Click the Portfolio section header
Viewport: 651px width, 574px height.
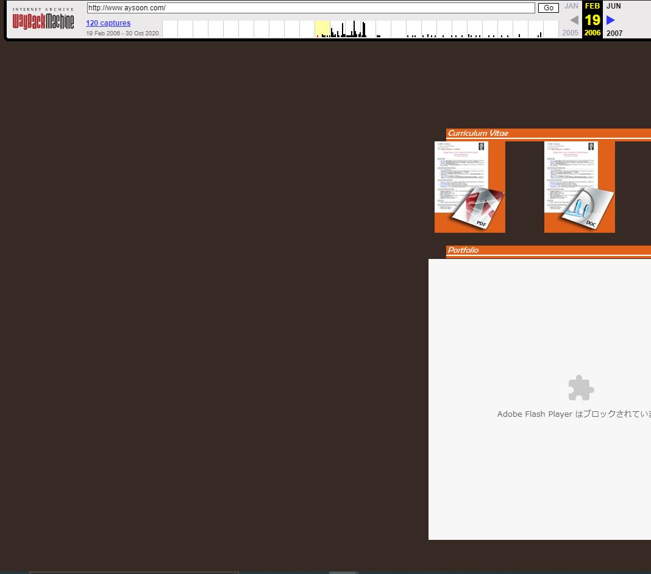463,250
